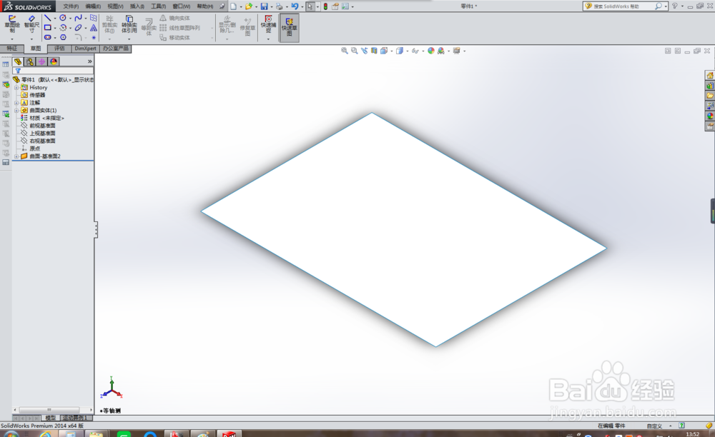Click the Zoom to Fit icon
This screenshot has width=715, height=437.
[x=345, y=51]
